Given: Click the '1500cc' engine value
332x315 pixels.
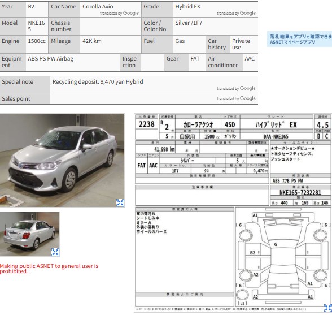Looking at the screenshot, I should (x=37, y=41).
